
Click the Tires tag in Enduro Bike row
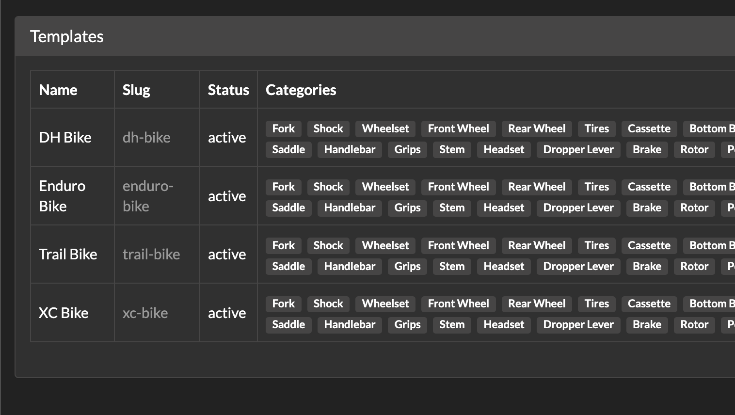tap(596, 187)
